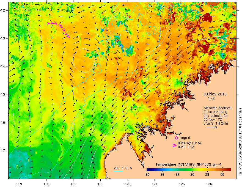Viewport: 242px width, 187px height.
Task: Click the longitude axis label 123
Action: point(128,184)
